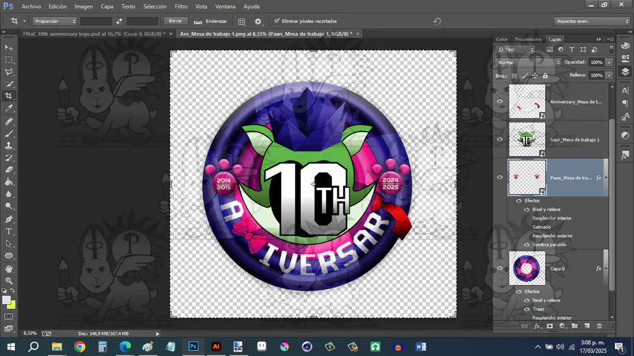Hide the Sour_Mesa de trabajo 1 layer
Image resolution: width=634 pixels, height=356 pixels.
499,139
